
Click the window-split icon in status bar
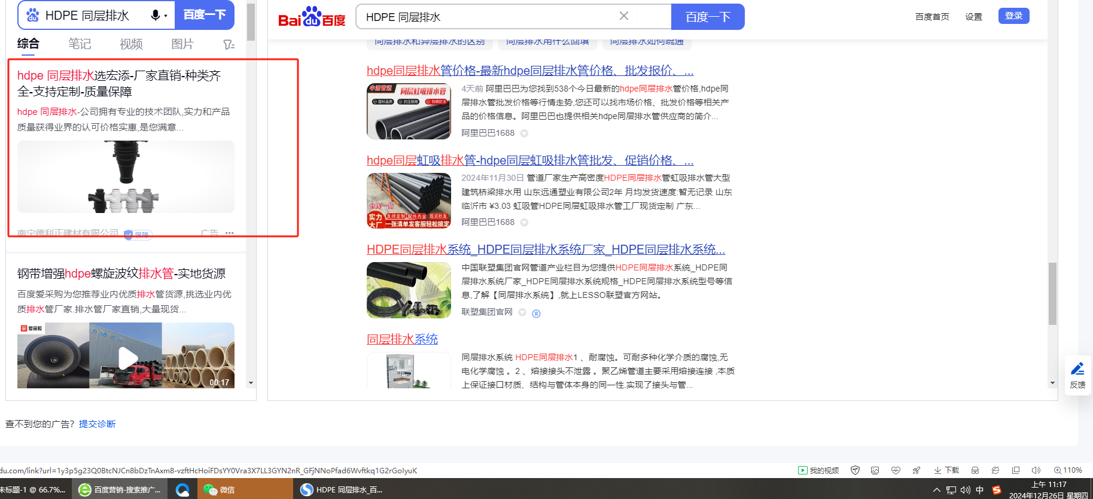pyautogui.click(x=1016, y=470)
